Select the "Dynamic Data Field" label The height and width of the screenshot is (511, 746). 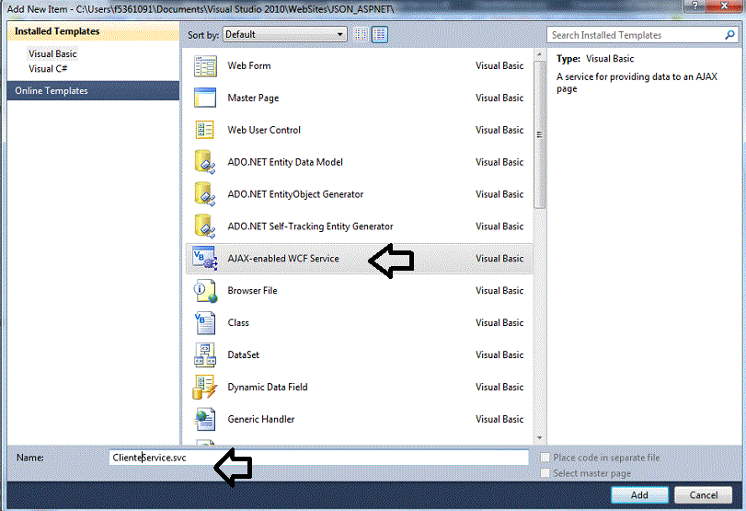coord(268,387)
